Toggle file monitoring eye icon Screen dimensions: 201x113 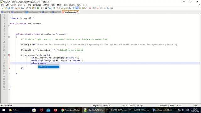[x=94, y=8]
